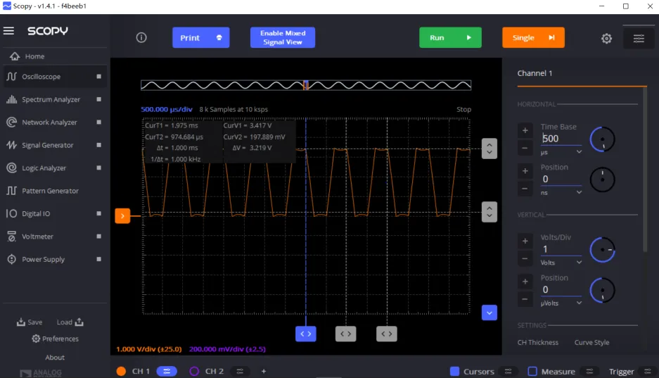Increase horizontal Position with plus button
The image size is (659, 378).
coord(525,171)
